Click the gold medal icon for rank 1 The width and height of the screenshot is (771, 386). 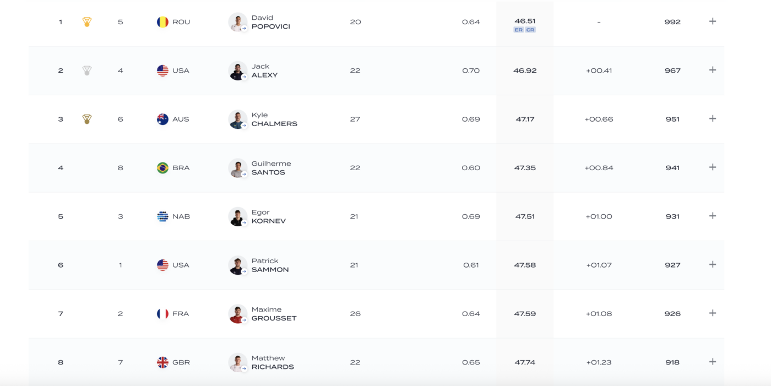[86, 22]
